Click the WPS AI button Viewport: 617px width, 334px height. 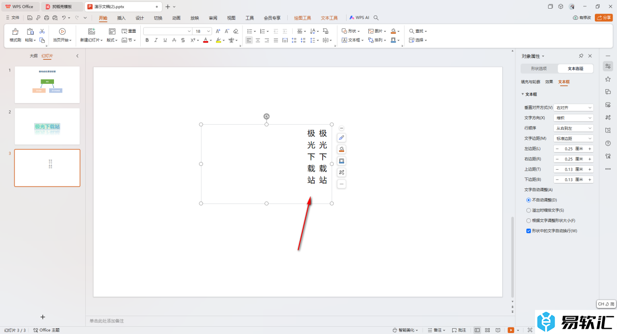(360, 17)
